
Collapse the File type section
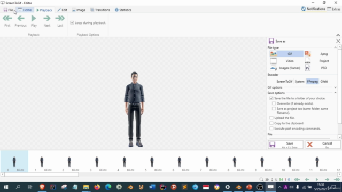[335, 47]
